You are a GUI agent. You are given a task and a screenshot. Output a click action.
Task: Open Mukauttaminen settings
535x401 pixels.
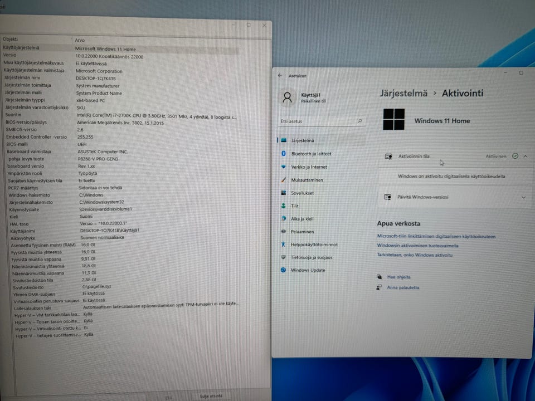tap(322, 180)
